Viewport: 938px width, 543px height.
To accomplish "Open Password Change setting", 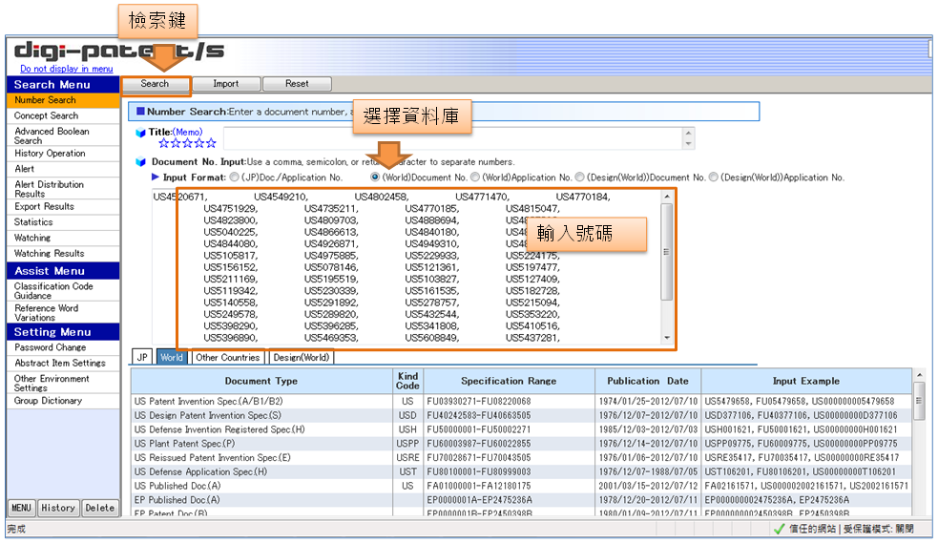I will tap(63, 348).
